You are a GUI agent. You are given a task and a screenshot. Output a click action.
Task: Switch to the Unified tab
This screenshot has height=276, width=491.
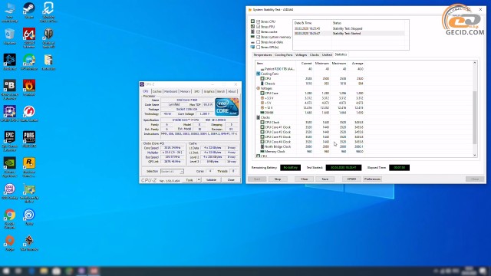point(327,54)
